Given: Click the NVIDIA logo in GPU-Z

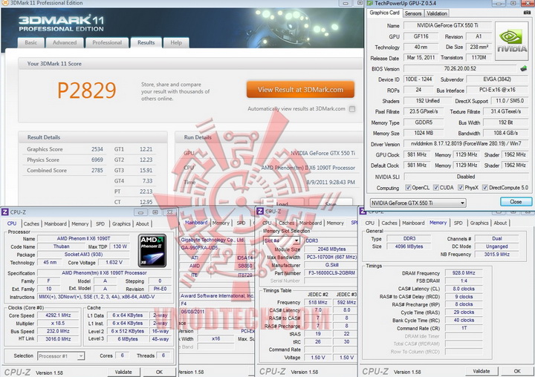Looking at the screenshot, I should (x=511, y=42).
